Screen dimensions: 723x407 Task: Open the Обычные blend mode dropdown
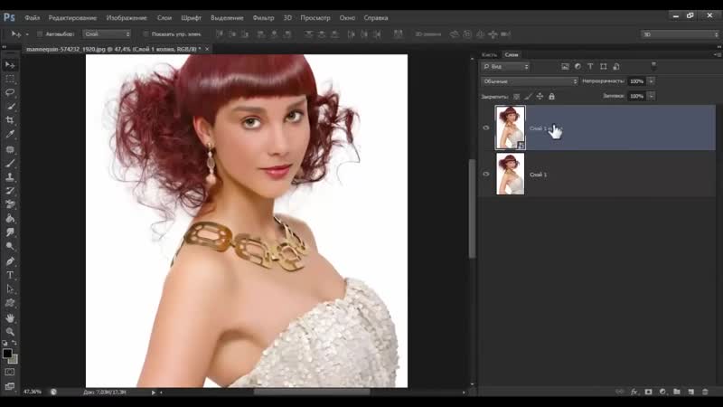[530, 81]
